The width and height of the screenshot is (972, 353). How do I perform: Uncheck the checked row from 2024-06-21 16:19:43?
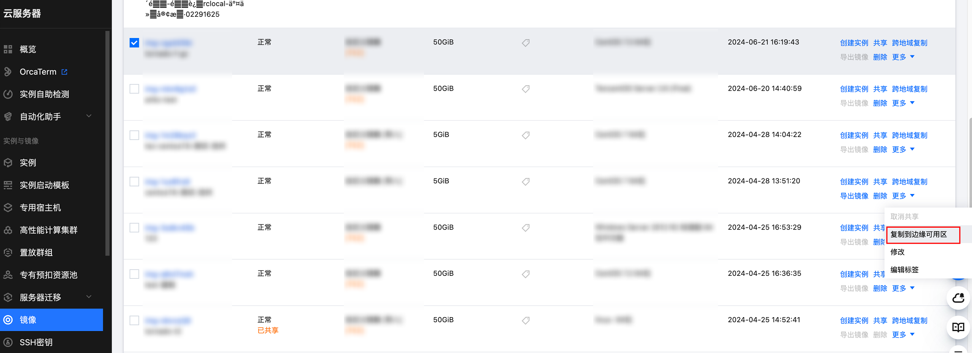click(134, 43)
